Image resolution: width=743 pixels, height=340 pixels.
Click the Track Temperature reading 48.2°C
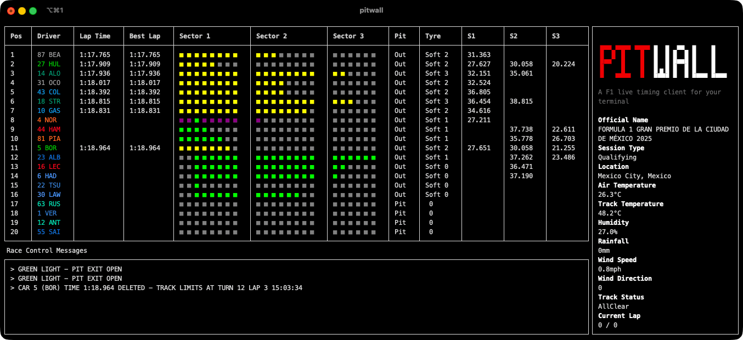[608, 213]
